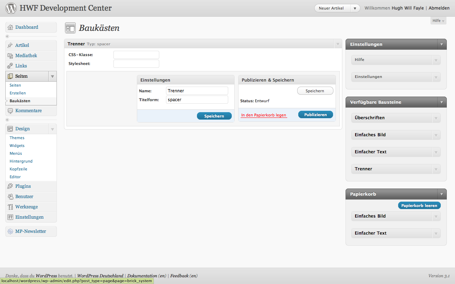Screen dimensions: 455x284
Task: Expand the Einfacher Text brick in Verfügbare Bausteine
Action: click(436, 152)
